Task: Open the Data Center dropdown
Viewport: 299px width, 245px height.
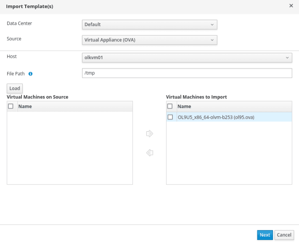Action: point(149,24)
